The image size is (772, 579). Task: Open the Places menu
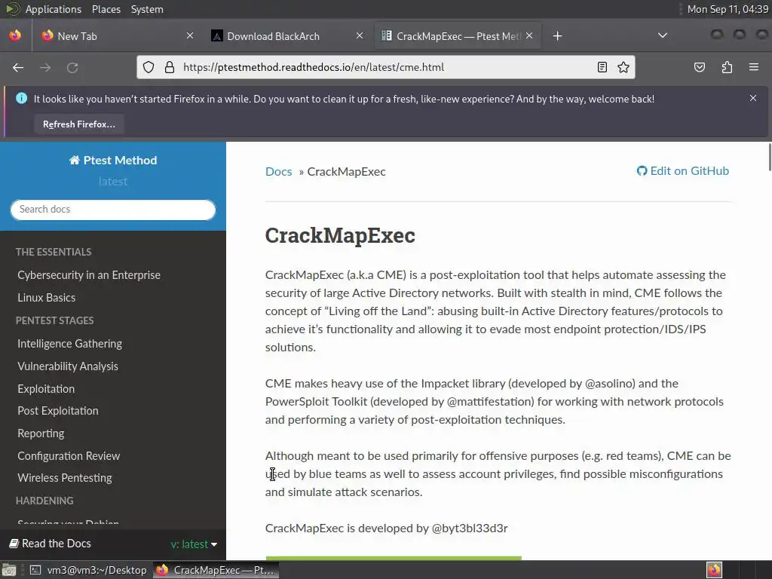click(x=106, y=9)
